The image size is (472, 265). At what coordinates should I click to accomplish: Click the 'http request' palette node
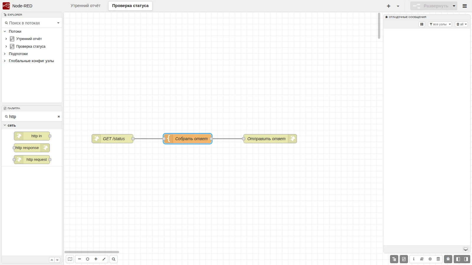[32, 160]
